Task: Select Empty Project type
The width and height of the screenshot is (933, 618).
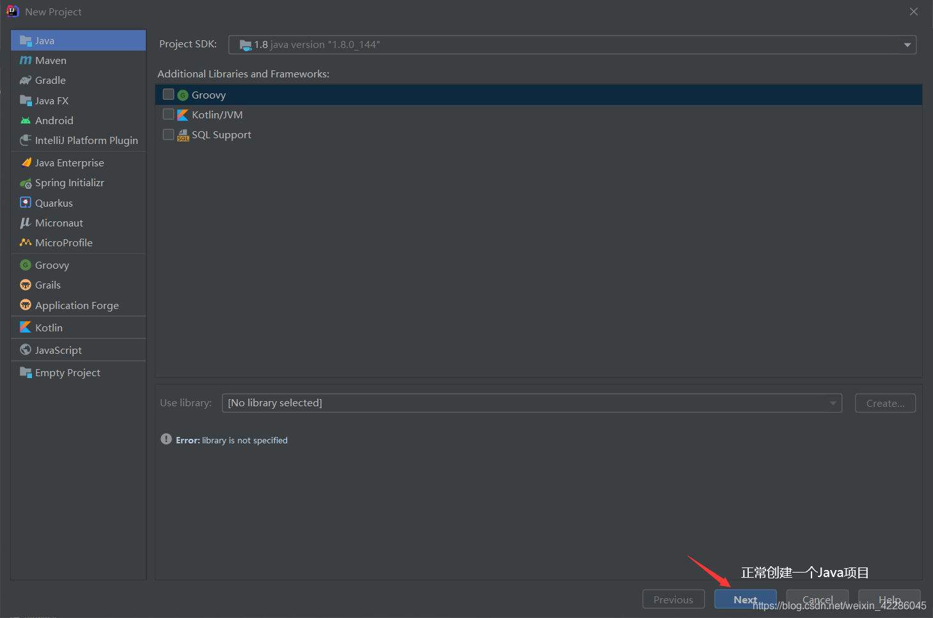Action: (78, 372)
